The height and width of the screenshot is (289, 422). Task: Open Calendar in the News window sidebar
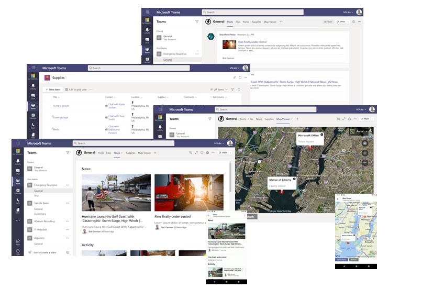18,191
